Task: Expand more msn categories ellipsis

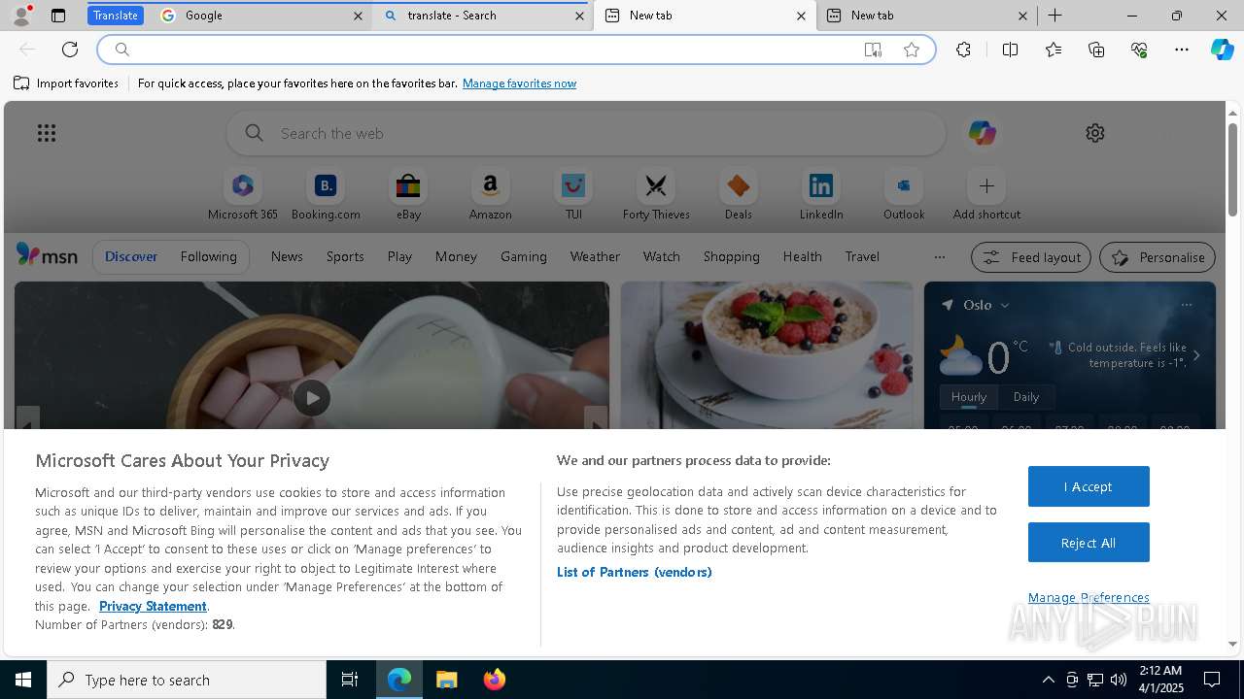Action: coord(939,257)
